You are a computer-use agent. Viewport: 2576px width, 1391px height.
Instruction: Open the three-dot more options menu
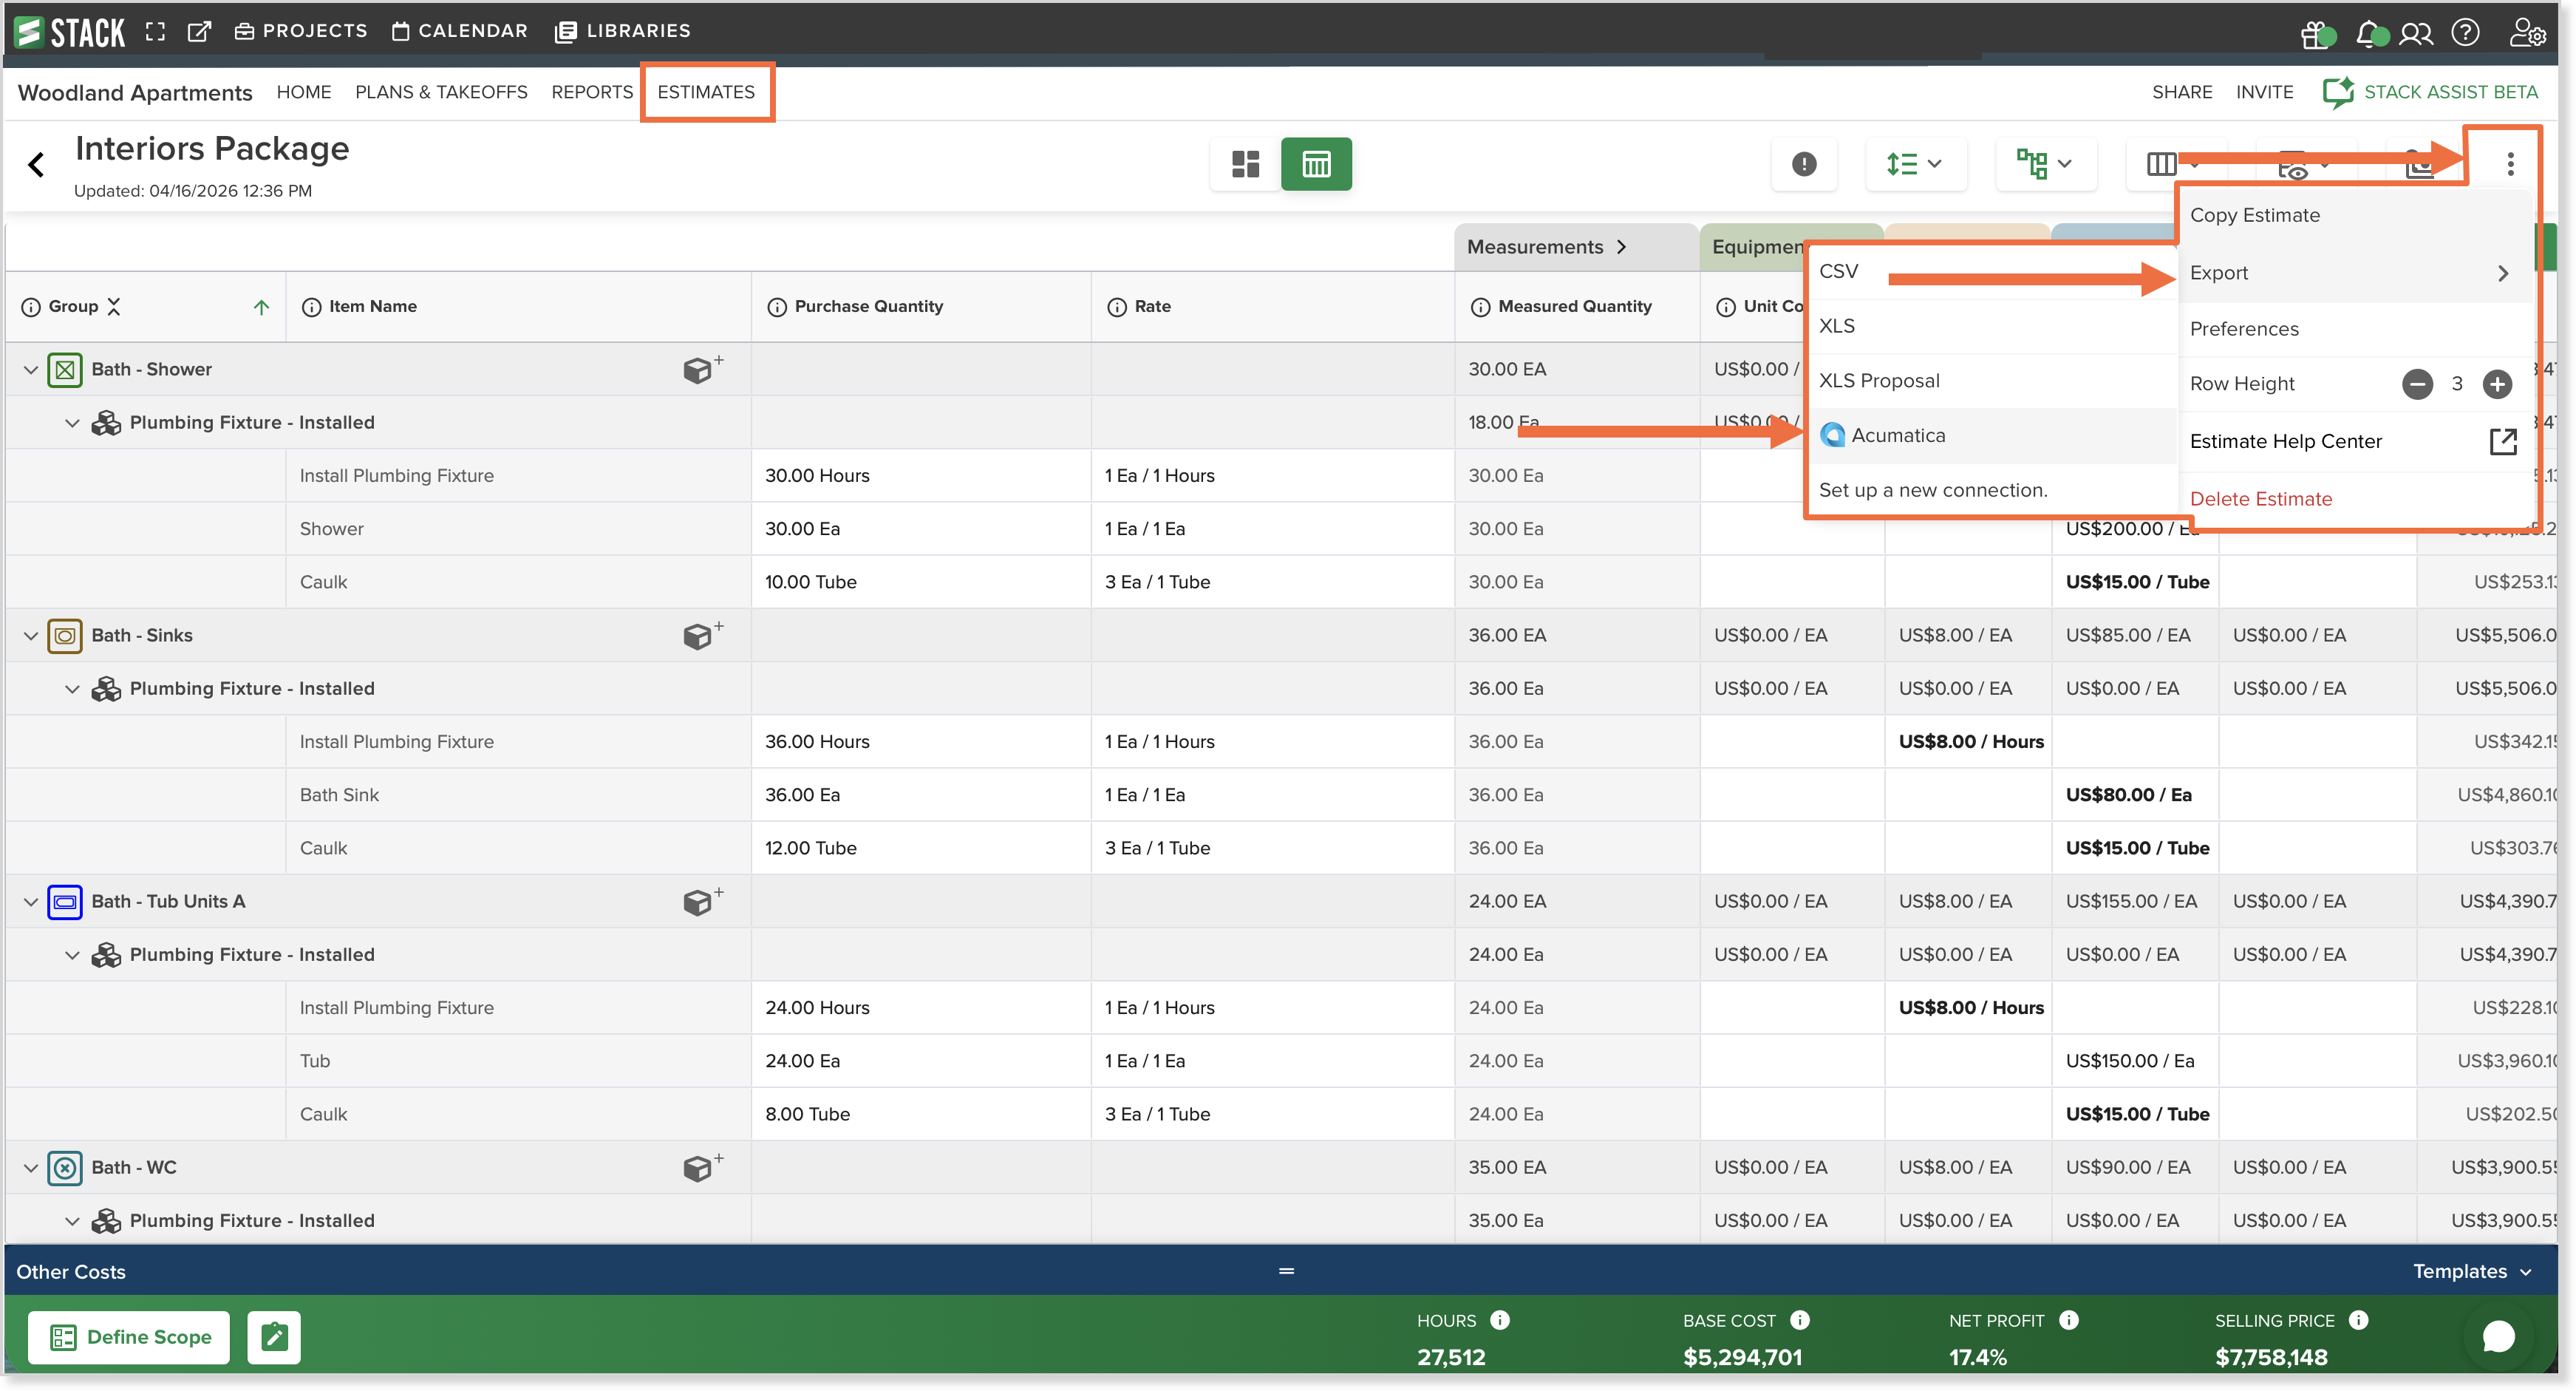click(x=2509, y=164)
